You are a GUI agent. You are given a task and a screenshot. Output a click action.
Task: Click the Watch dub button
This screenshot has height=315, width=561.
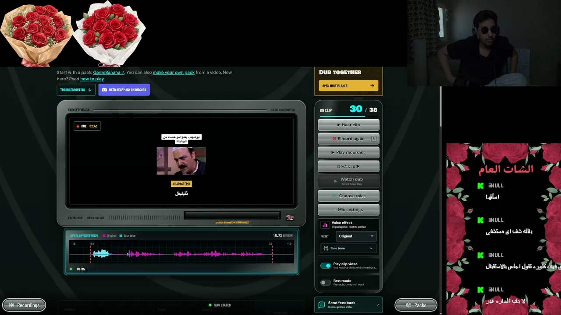[x=348, y=181]
